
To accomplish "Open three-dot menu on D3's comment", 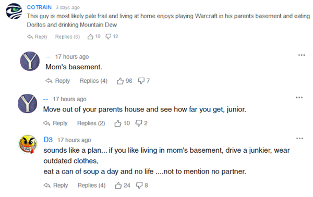I will point(299,139).
